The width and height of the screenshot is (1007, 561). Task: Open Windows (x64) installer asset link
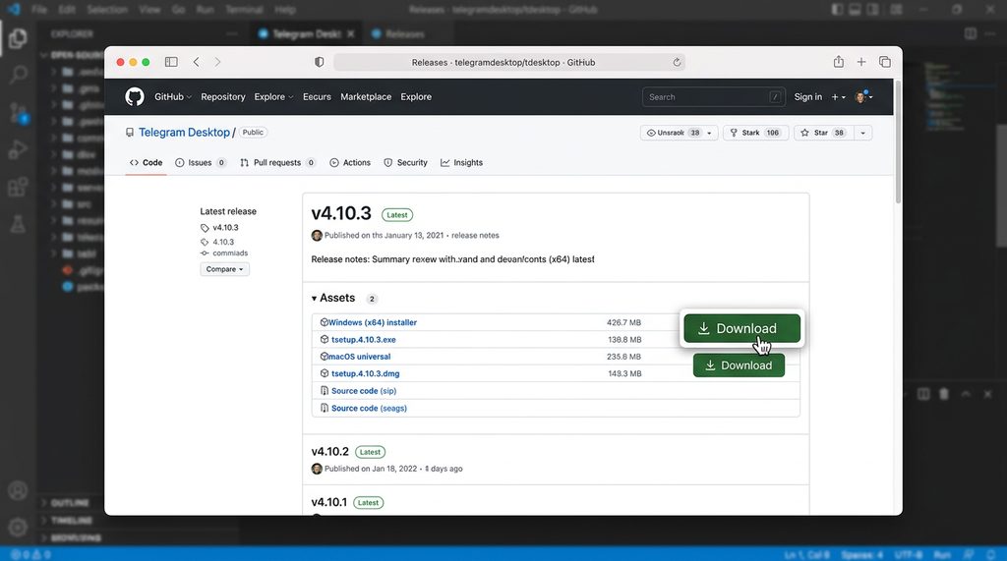pos(373,323)
